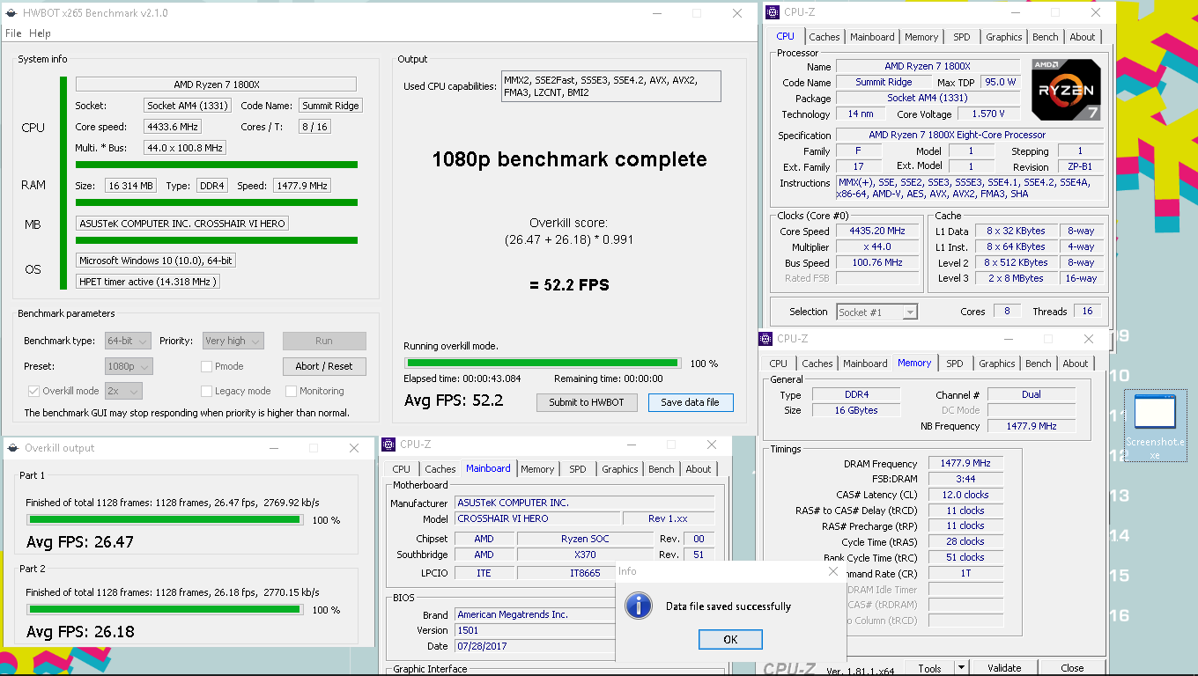The image size is (1198, 676).
Task: Click the "HPET timer active (14.318 MHz )" field
Action: tap(148, 282)
